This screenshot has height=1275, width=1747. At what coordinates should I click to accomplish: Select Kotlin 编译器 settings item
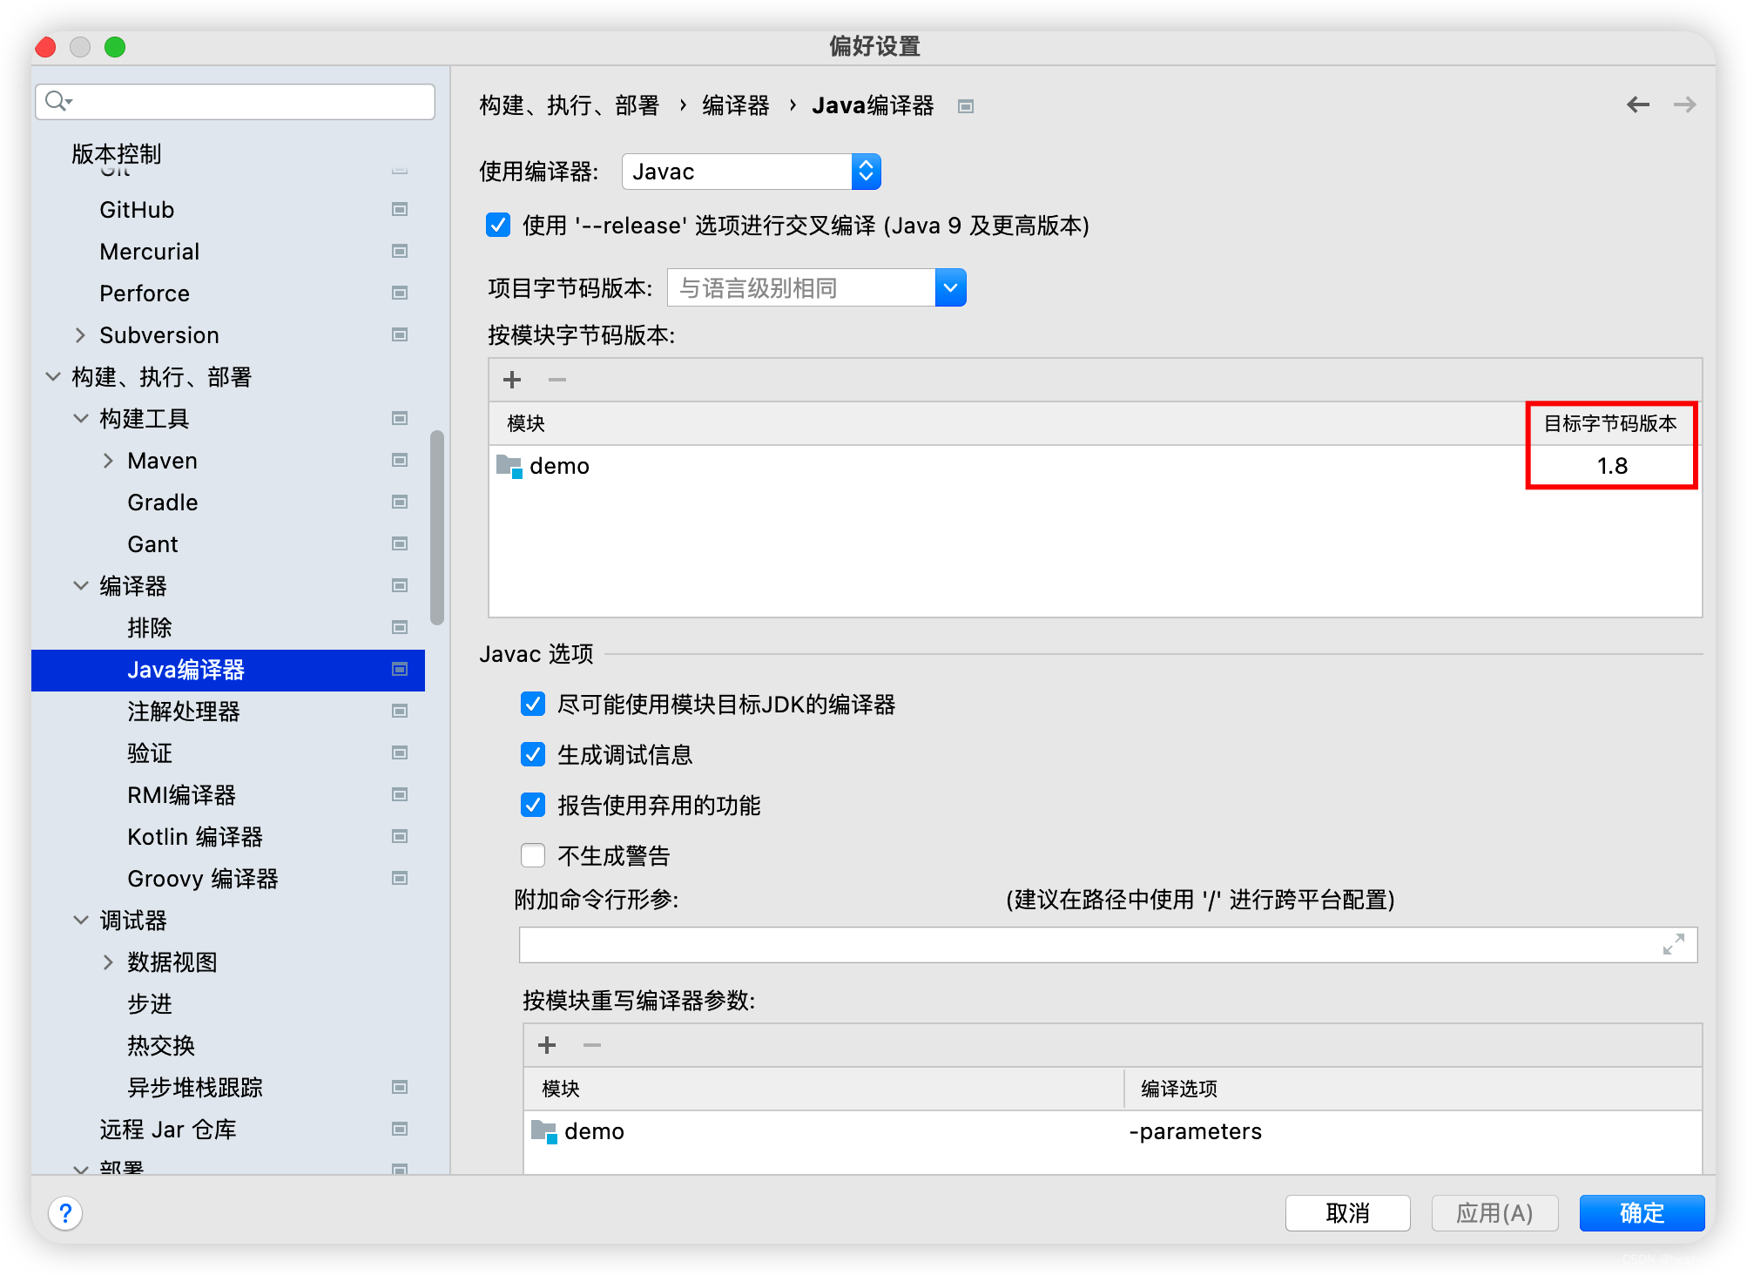pos(195,837)
